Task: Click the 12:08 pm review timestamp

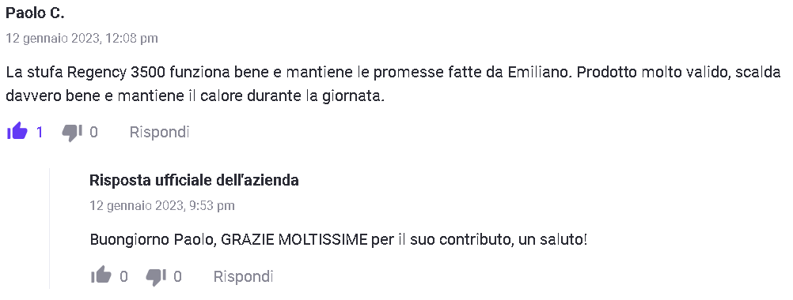Action: pyautogui.click(x=82, y=39)
